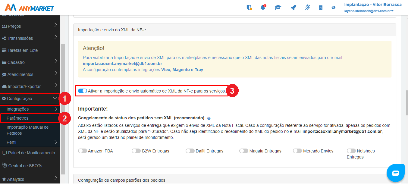Click the Atendimentos chat icon
Image resolution: width=408 pixels, height=185 pixels.
(4, 74)
